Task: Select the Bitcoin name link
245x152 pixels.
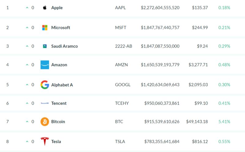Action: 58,121
